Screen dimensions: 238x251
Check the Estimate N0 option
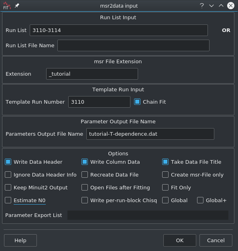(x=8, y=200)
